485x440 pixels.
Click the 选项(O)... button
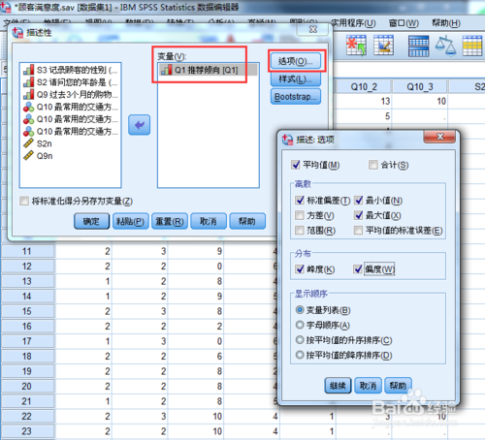[296, 61]
